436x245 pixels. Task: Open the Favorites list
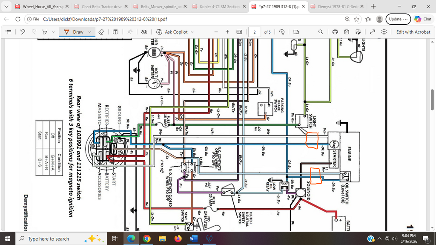pyautogui.click(x=368, y=19)
